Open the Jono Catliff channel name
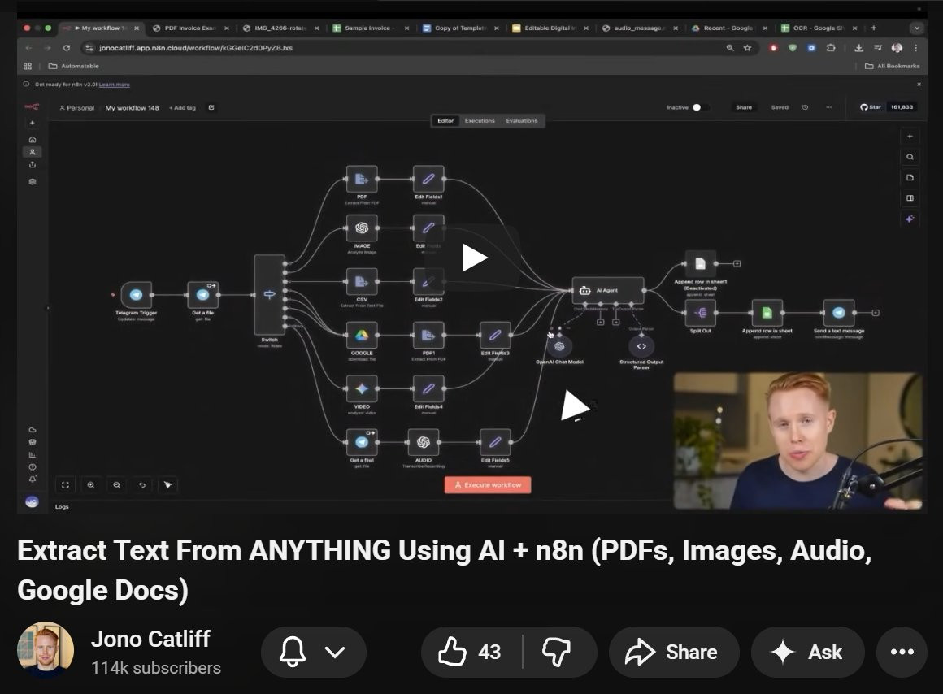Screen dimensions: 943x694 (150, 639)
